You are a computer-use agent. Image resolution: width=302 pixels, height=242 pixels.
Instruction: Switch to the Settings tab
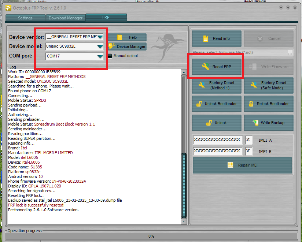pos(25,18)
